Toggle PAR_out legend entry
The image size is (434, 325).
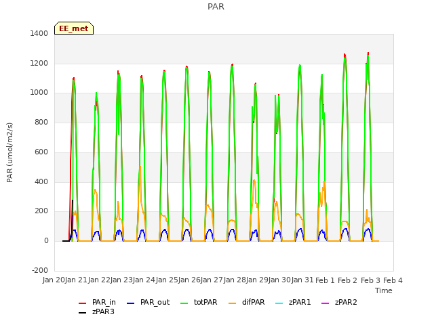click(x=148, y=303)
